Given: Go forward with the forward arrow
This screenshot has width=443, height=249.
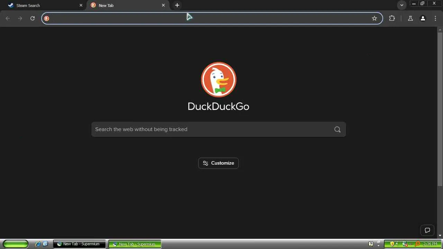Looking at the screenshot, I should point(20,18).
